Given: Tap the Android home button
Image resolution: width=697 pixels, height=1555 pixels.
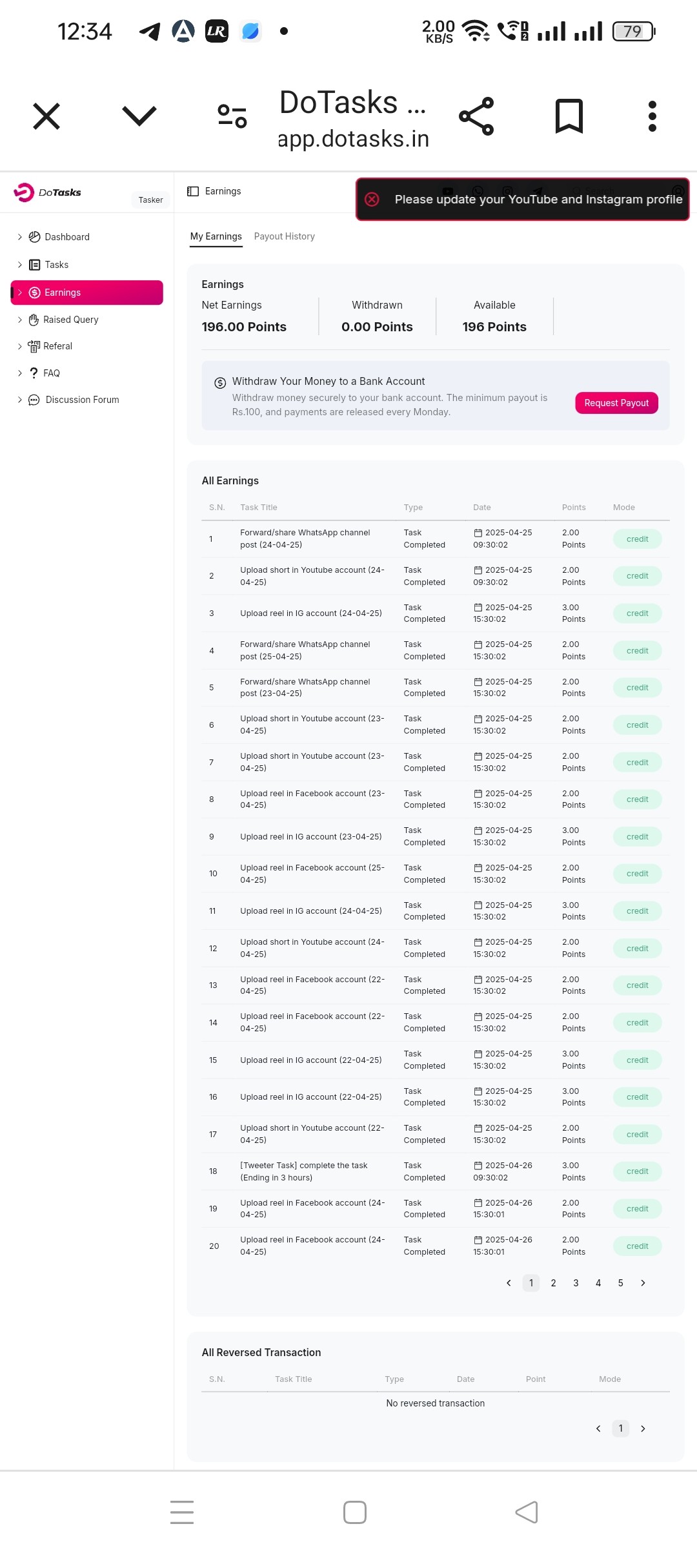Looking at the screenshot, I should click(355, 1512).
